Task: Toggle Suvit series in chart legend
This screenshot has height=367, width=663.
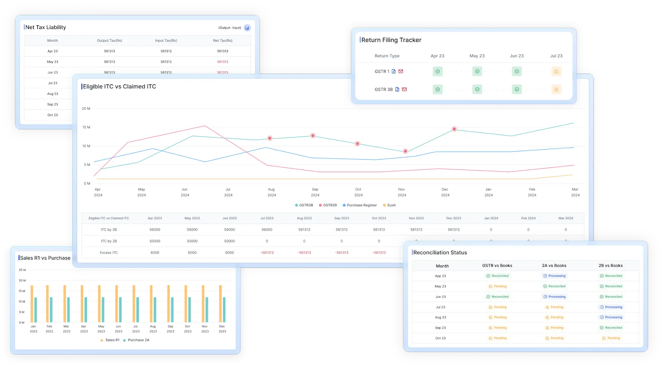Action: 389,205
